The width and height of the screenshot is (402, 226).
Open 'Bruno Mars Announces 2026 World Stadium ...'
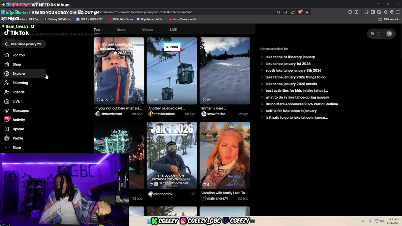click(x=303, y=104)
